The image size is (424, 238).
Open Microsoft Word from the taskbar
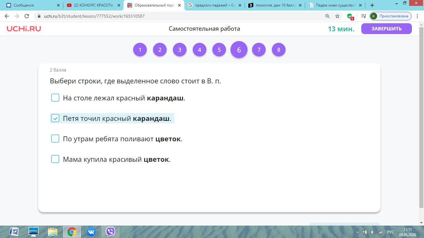[x=14, y=232]
